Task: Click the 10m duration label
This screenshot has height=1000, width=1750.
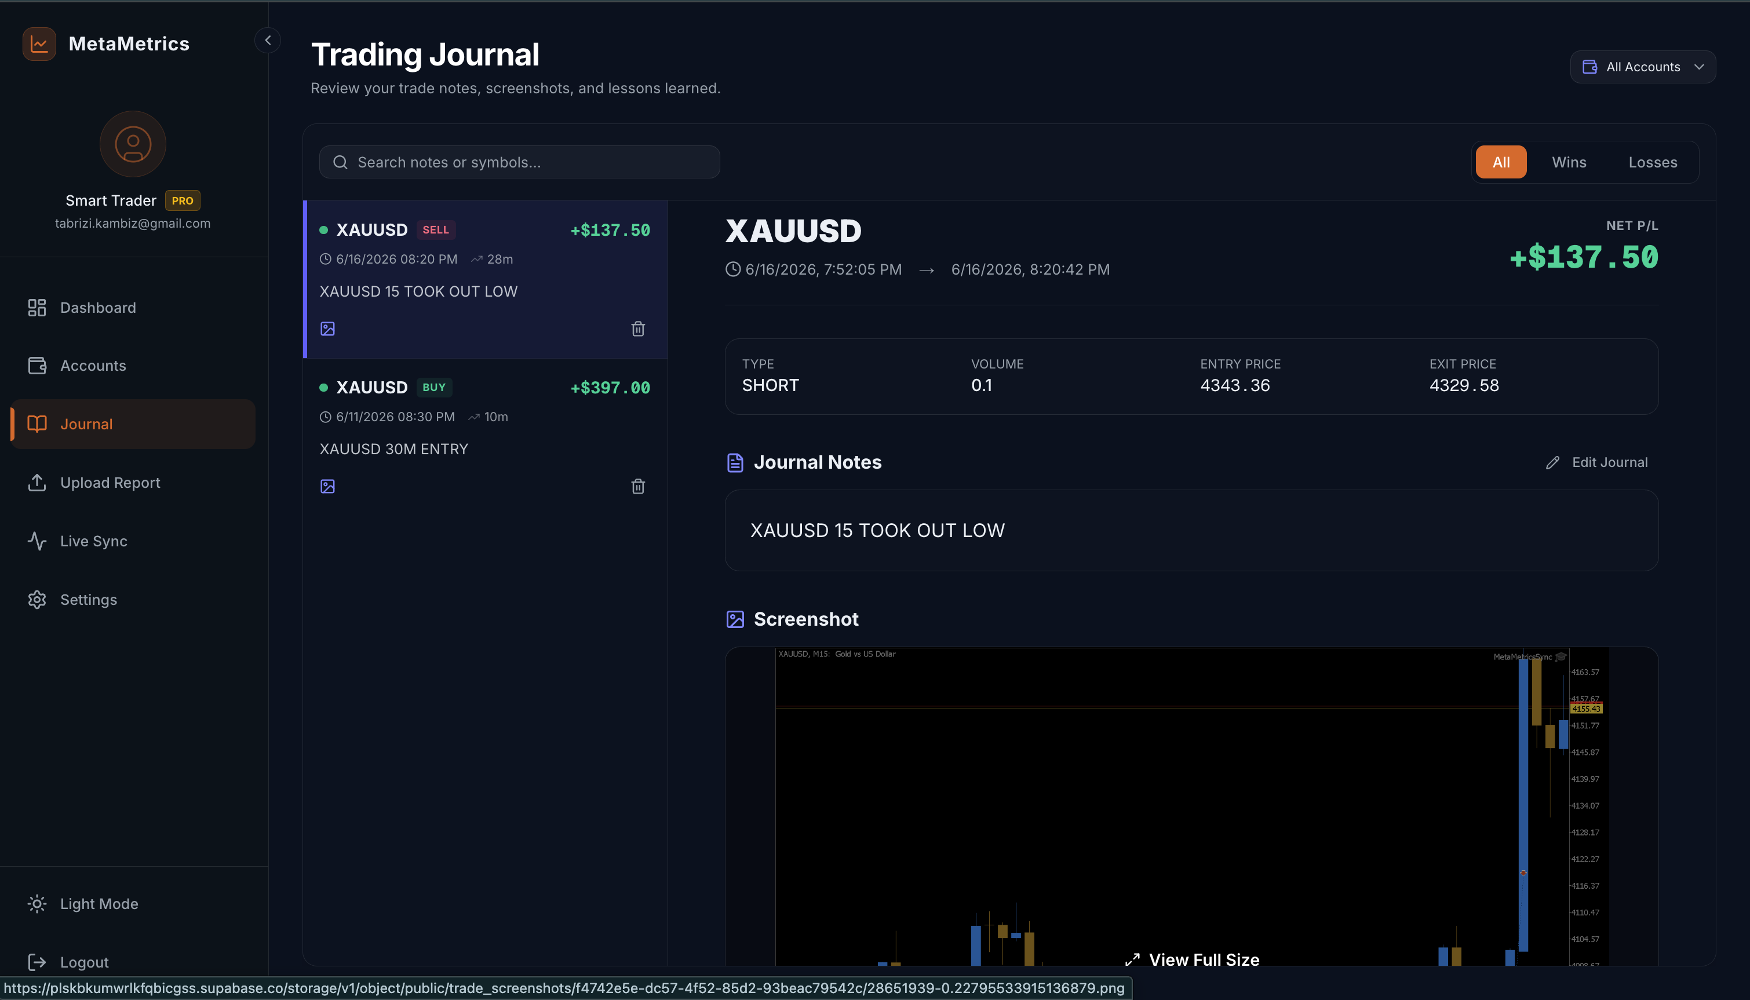Action: [496, 417]
